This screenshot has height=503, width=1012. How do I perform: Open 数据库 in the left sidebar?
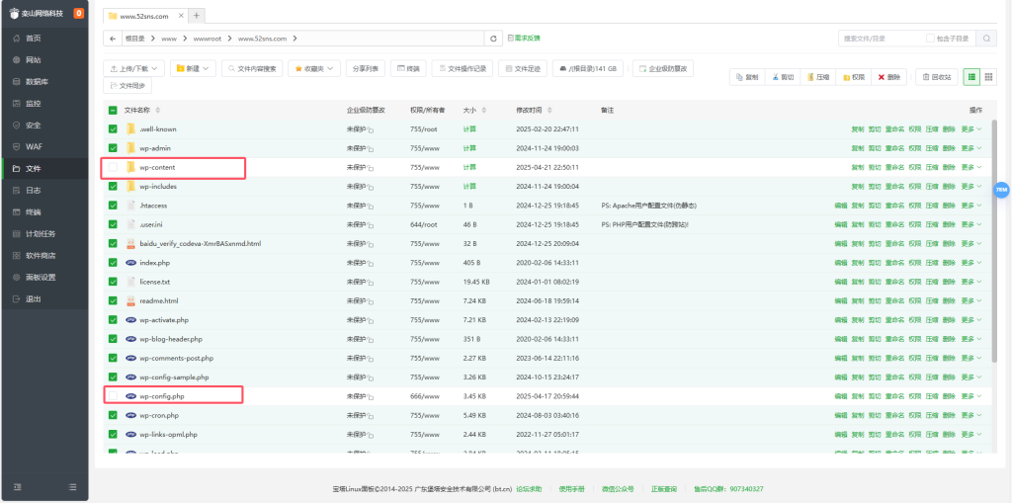click(37, 81)
